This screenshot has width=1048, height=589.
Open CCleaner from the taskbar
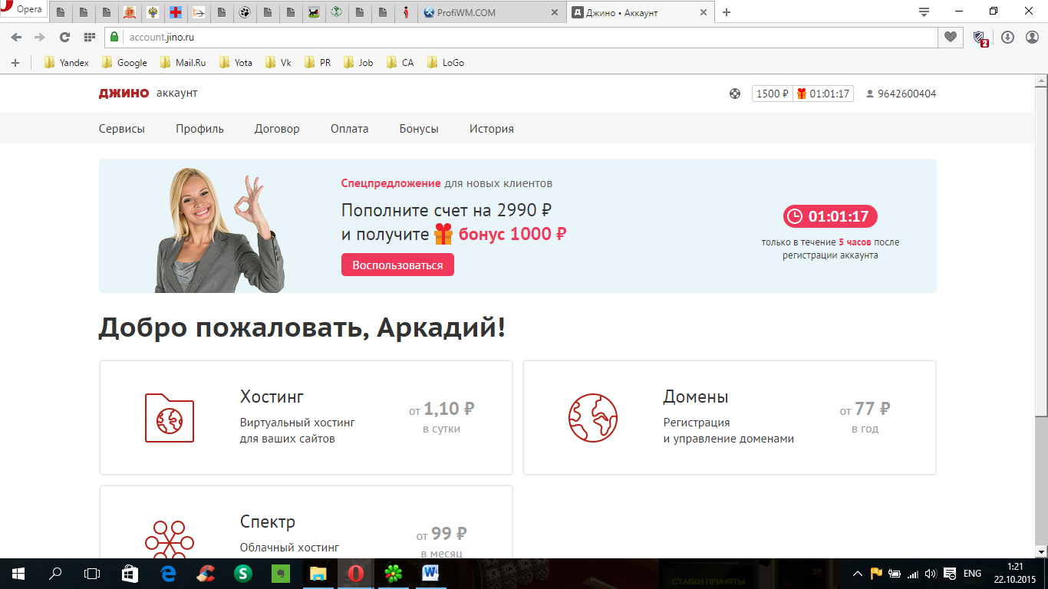click(x=205, y=574)
